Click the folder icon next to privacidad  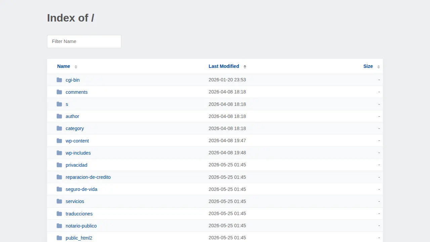[59, 165]
